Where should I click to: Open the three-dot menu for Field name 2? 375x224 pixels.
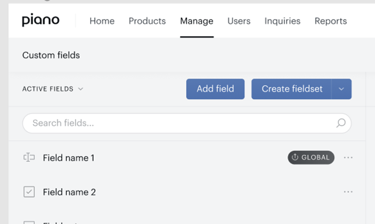[348, 192]
